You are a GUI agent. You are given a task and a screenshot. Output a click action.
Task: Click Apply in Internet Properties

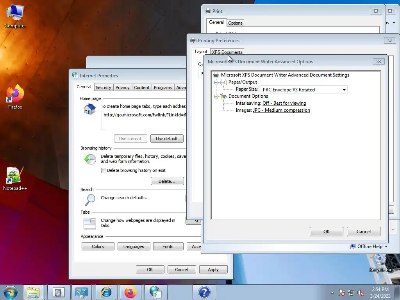click(213, 270)
